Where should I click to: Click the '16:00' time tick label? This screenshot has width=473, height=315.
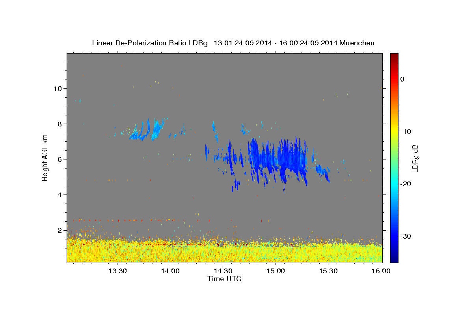tap(381, 271)
